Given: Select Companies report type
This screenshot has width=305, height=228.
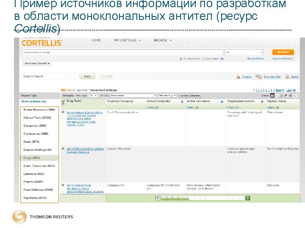Looking at the screenshot, I should tap(35, 126).
